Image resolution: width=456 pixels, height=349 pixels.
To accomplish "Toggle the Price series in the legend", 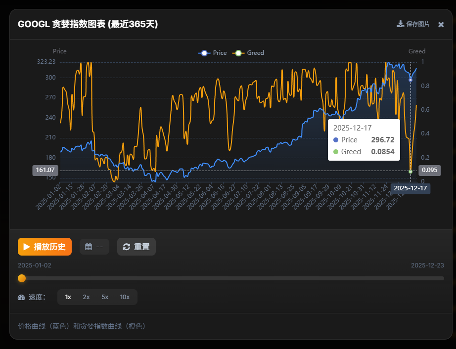I will tap(213, 53).
